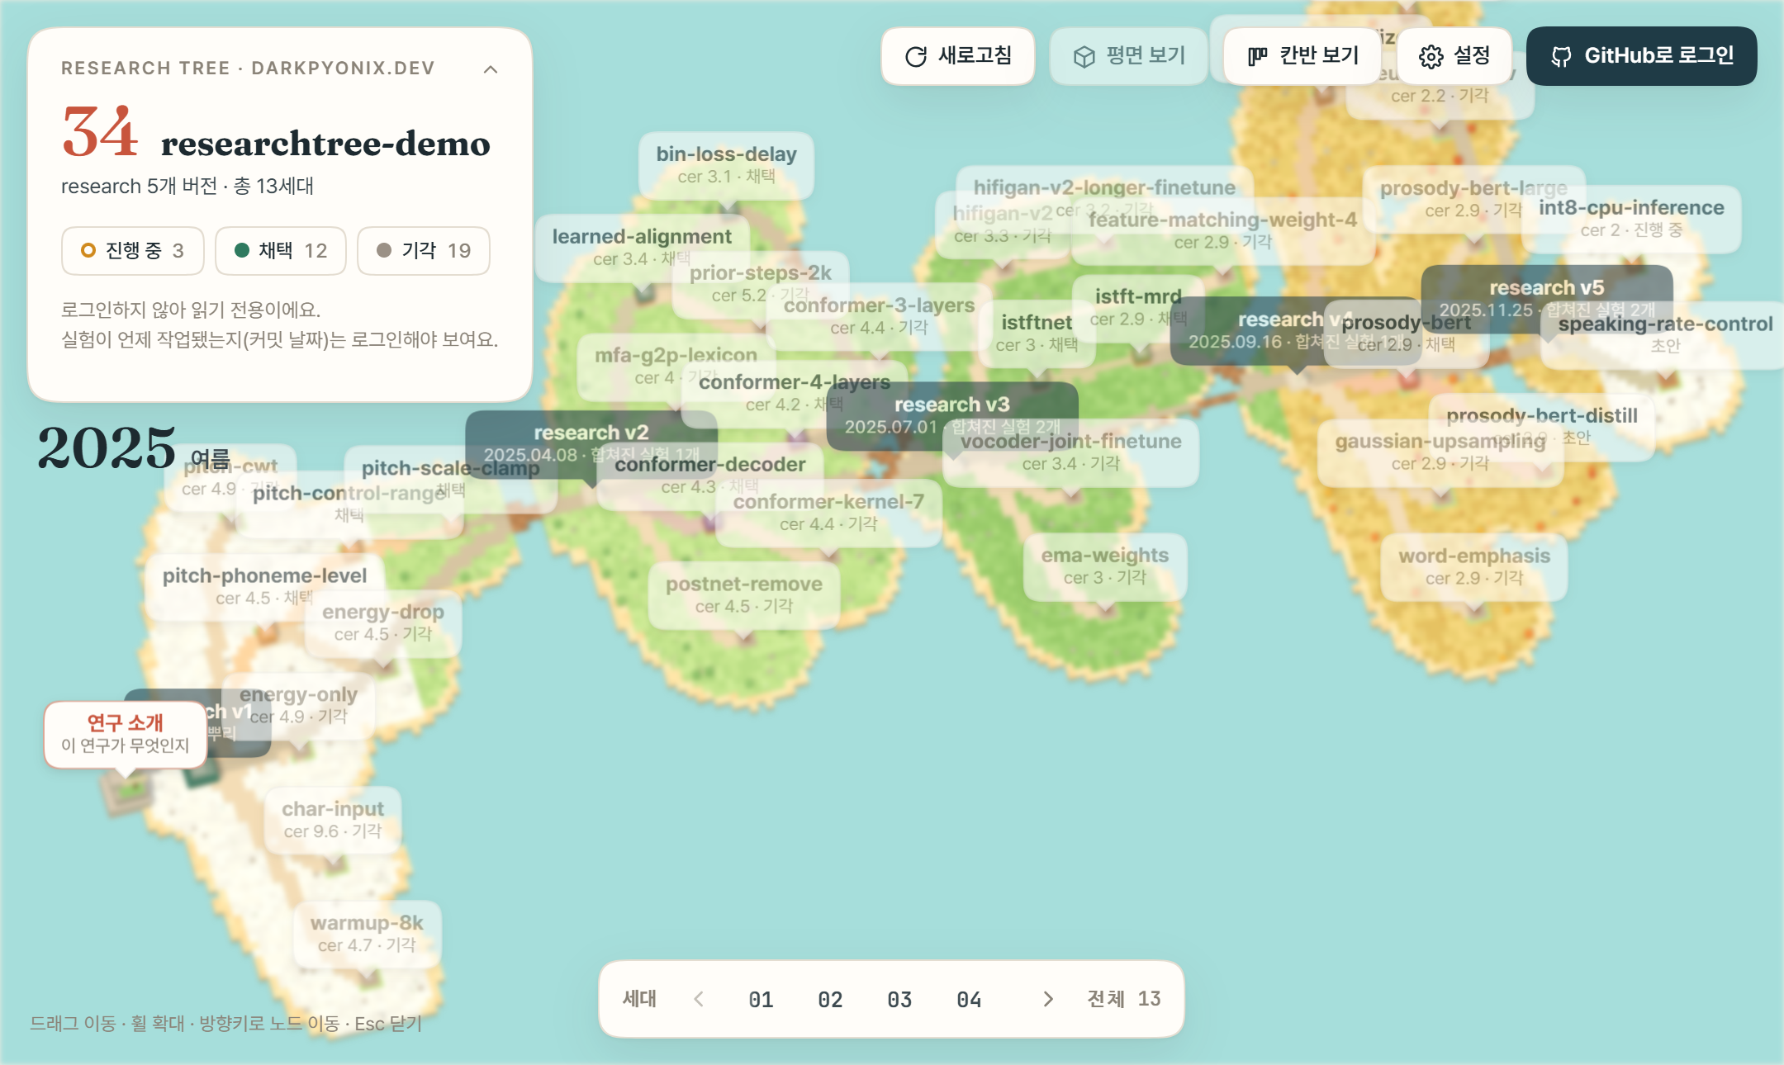Select the char-input experiment node
1784x1065 pixels.
(x=333, y=819)
